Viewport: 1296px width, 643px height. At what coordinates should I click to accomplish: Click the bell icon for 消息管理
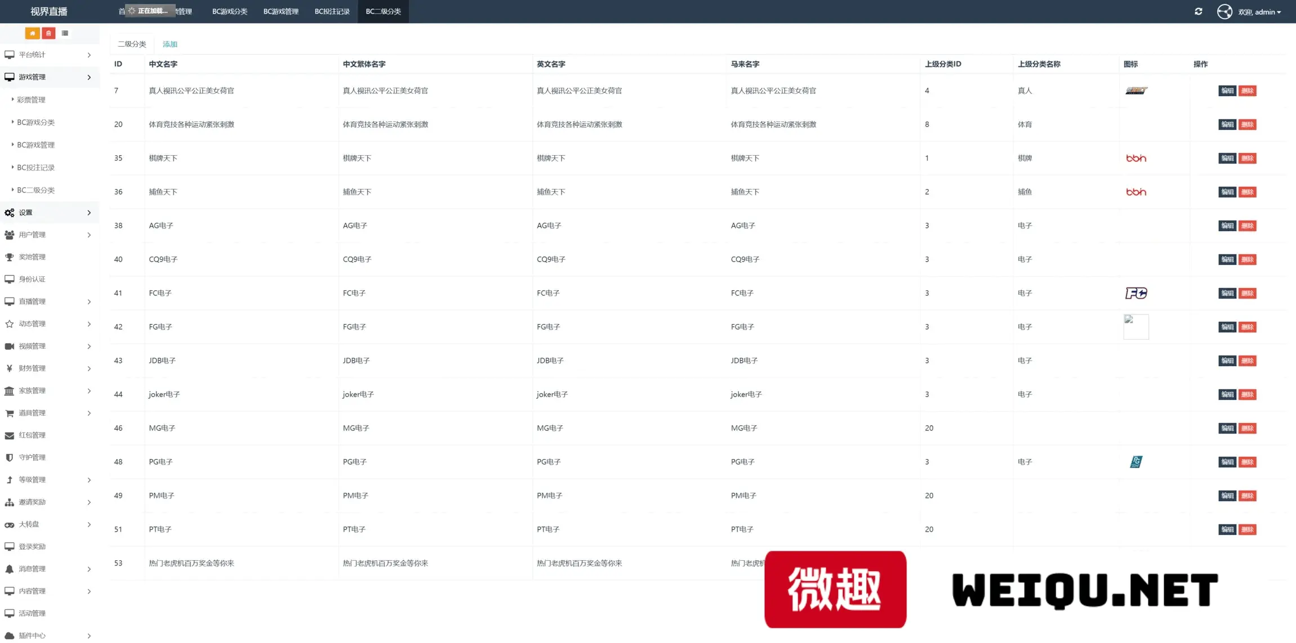point(10,569)
